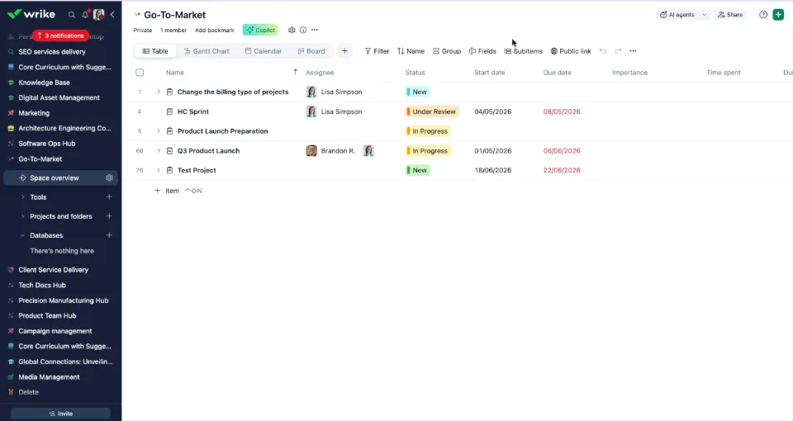Open the HC Sprint project icon
The image size is (793, 421).
pyautogui.click(x=170, y=111)
